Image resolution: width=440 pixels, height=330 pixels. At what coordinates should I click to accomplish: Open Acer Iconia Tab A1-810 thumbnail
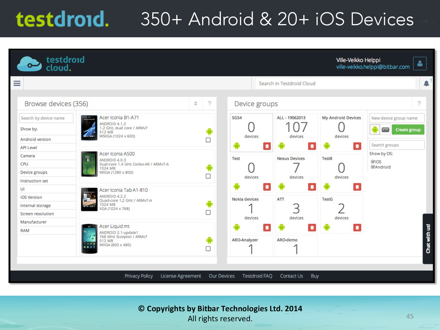pyautogui.click(x=89, y=199)
